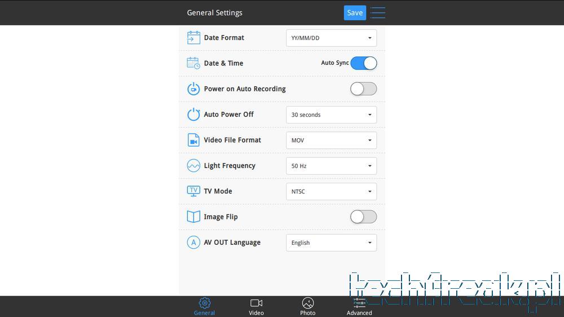Viewport: 564px width, 317px height.
Task: Enable the Image Flip switch
Action: click(x=364, y=217)
